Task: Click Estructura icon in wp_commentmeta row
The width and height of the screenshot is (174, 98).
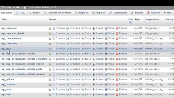Action: (x=68, y=39)
